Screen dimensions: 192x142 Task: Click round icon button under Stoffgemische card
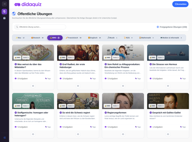point(33,134)
